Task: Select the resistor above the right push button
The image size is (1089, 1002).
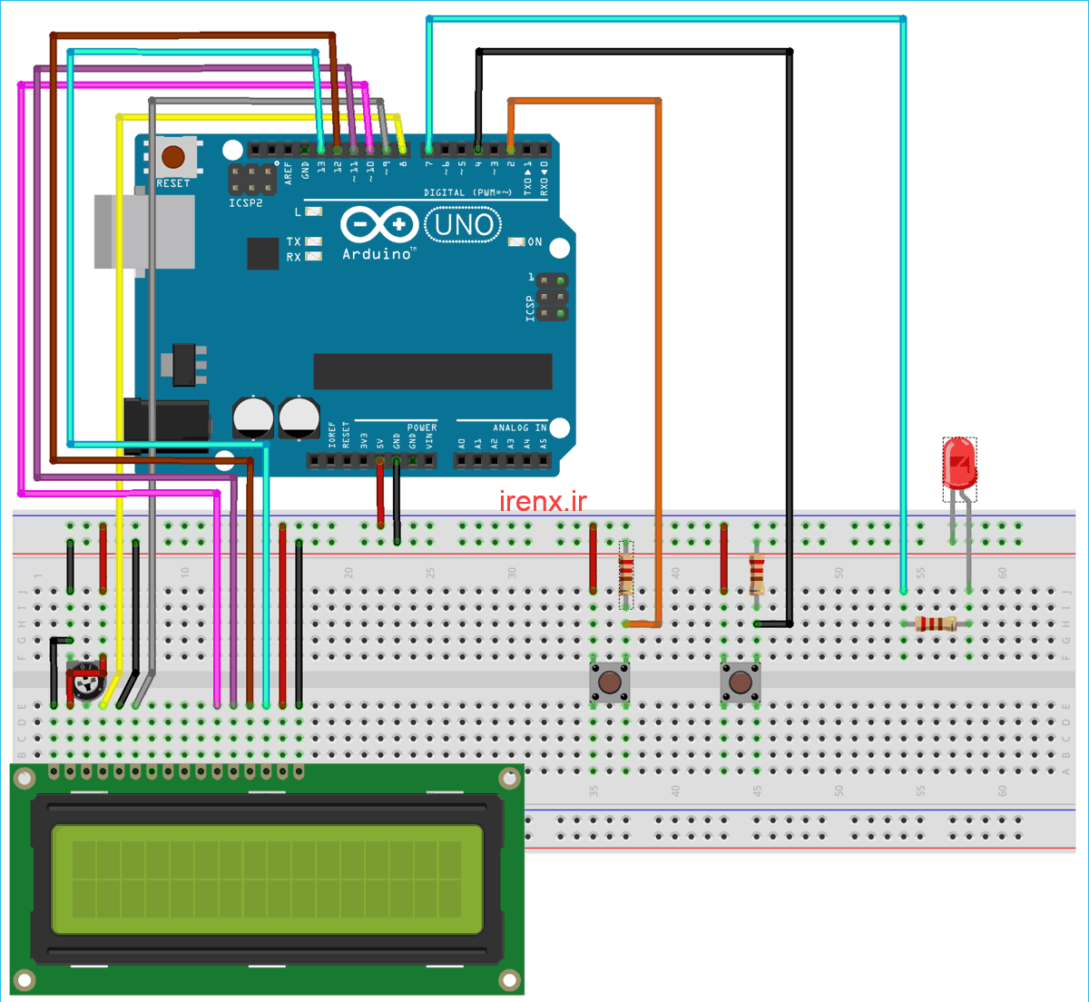Action: pos(756,572)
